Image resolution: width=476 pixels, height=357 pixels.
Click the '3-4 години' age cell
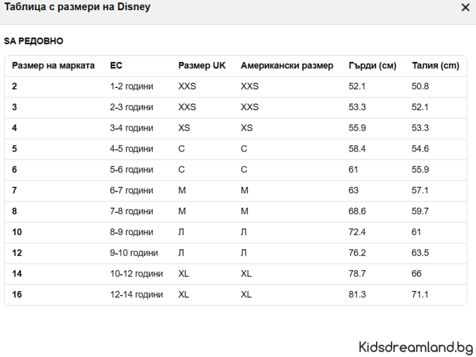(x=131, y=128)
